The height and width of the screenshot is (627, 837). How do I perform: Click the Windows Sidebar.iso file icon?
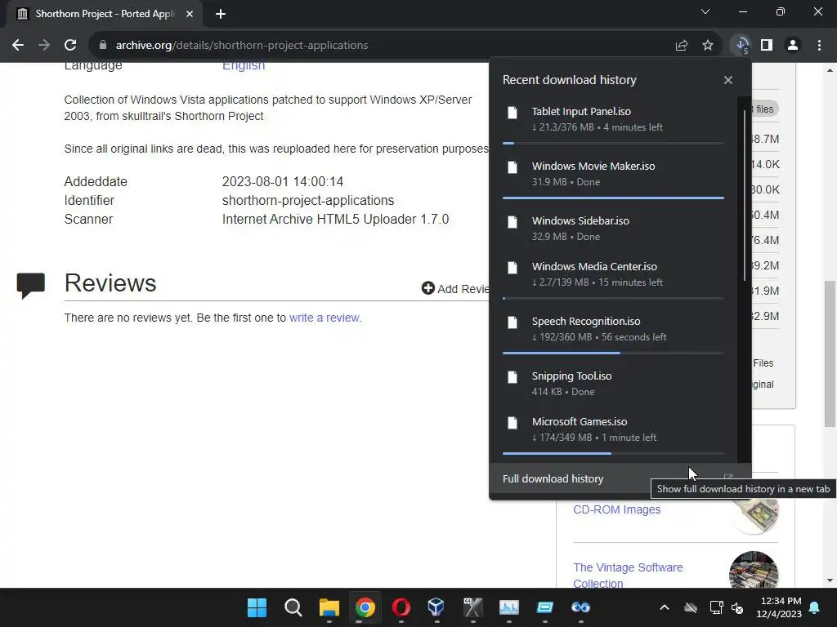[x=512, y=222]
